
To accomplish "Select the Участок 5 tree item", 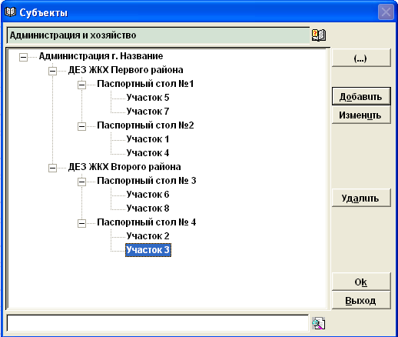I will [x=148, y=98].
